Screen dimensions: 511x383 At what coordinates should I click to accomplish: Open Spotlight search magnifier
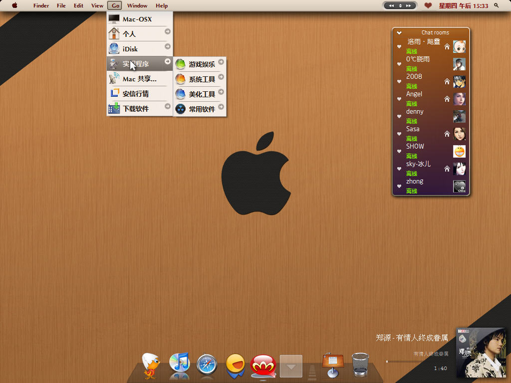497,5
